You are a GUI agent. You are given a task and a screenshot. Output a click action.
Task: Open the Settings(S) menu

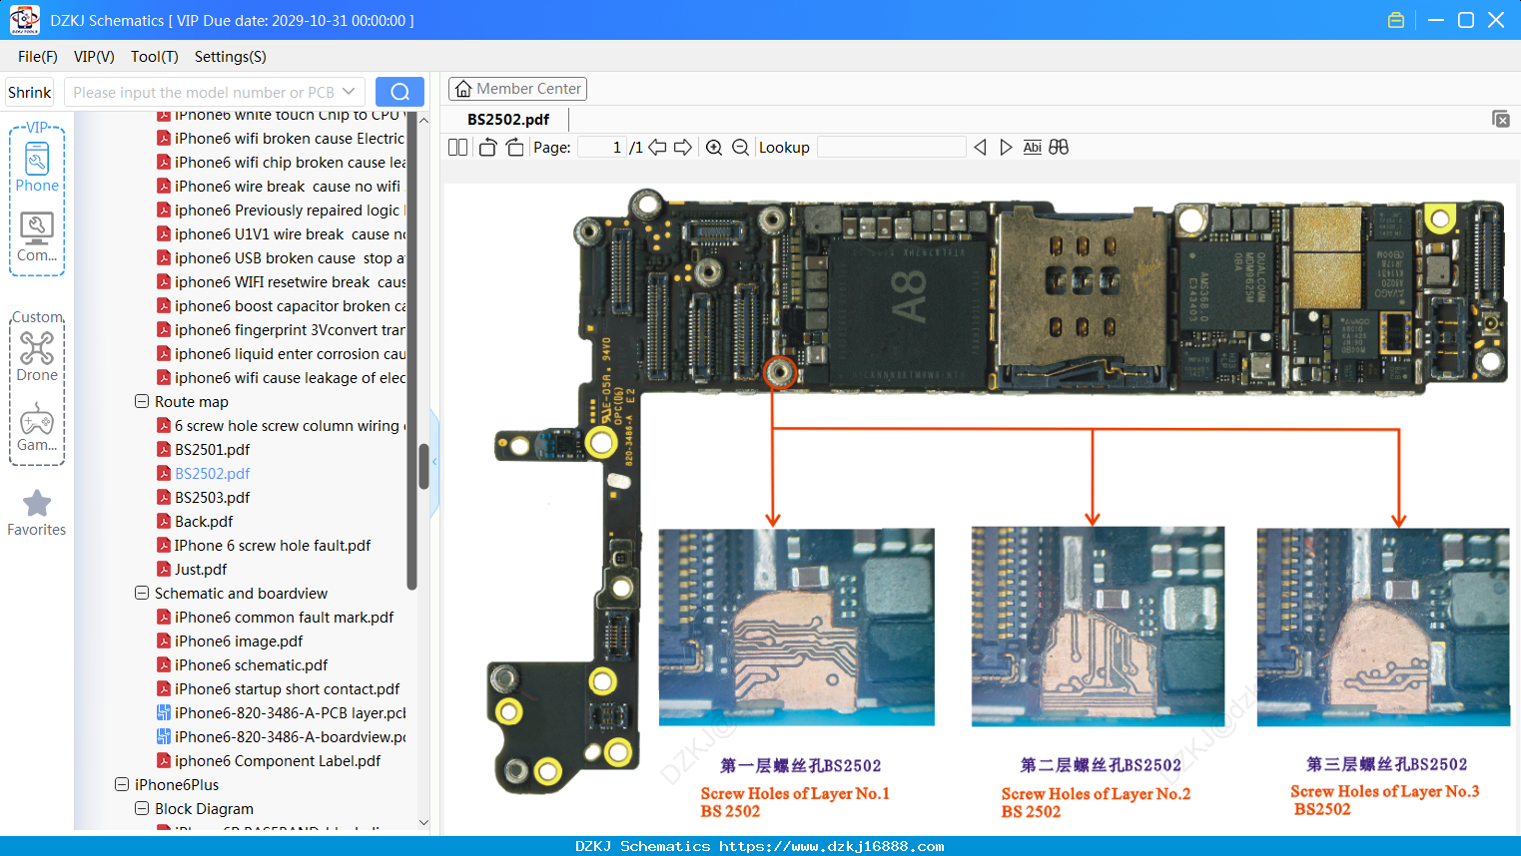(231, 57)
